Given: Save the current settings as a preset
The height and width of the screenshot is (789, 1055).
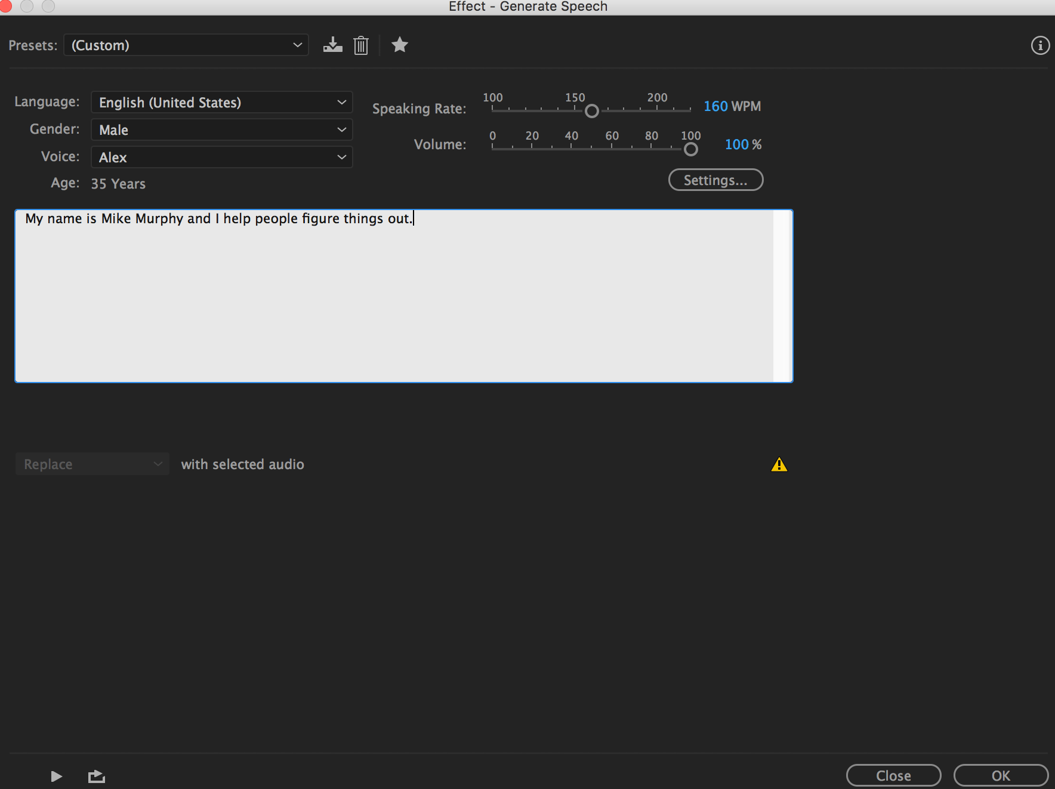Looking at the screenshot, I should 332,45.
